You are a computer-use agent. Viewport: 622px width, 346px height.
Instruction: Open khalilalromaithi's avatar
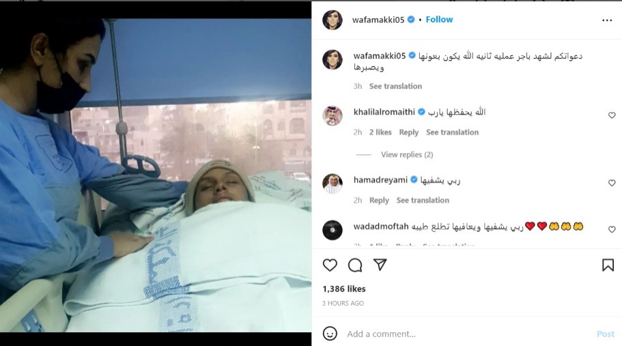[332, 115]
